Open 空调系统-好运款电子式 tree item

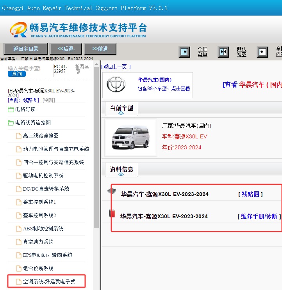click(49, 282)
